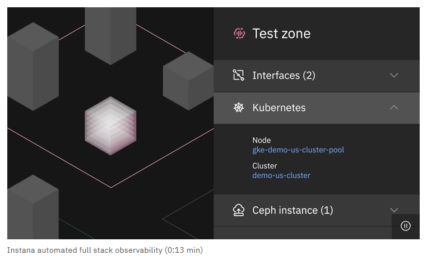
Task: Select the Ceph instance (1) header
Action: [x=293, y=210]
